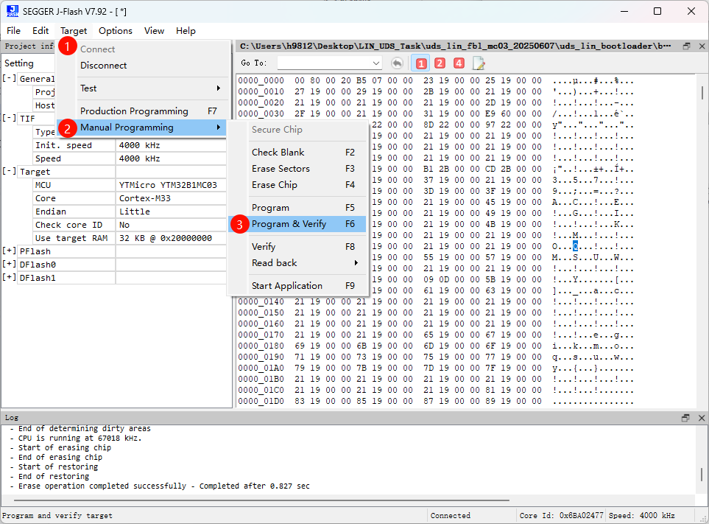Restore the data file sub-window
Image resolution: width=709 pixels, height=524 pixels.
(687, 46)
